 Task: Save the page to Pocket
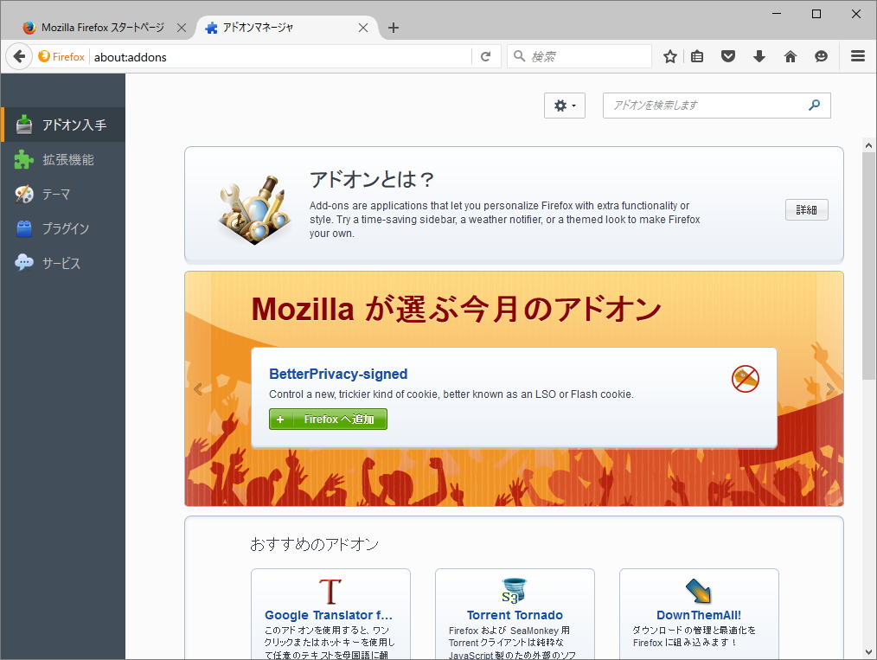(x=728, y=55)
